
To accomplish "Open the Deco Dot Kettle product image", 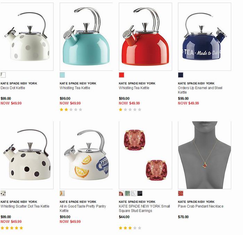I will click(x=27, y=36).
